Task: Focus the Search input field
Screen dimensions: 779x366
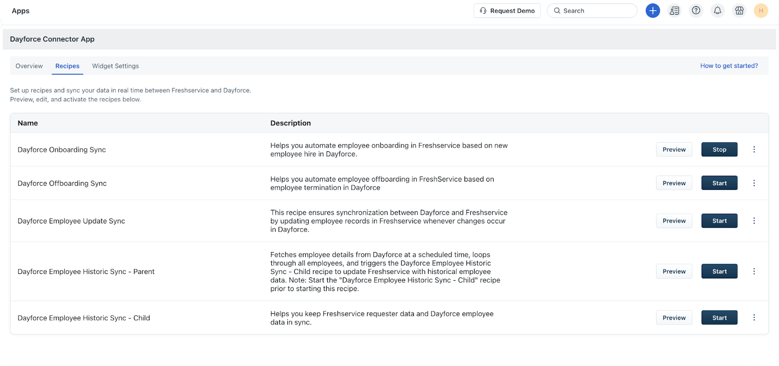Action: 592,11
